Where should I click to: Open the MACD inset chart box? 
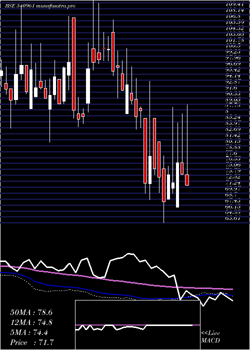[137, 325]
